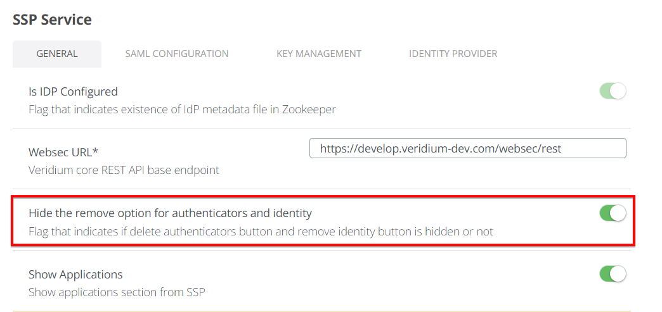The width and height of the screenshot is (662, 312).
Task: Switch to the Key Management tab
Action: tap(319, 54)
